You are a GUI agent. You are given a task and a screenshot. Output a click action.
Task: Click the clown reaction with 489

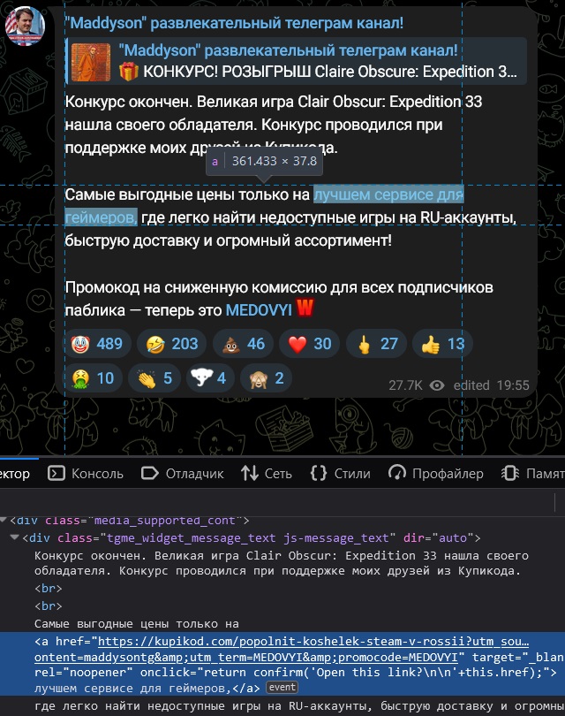pos(97,344)
